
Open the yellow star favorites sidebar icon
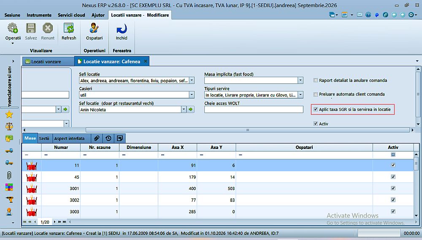[9, 114]
